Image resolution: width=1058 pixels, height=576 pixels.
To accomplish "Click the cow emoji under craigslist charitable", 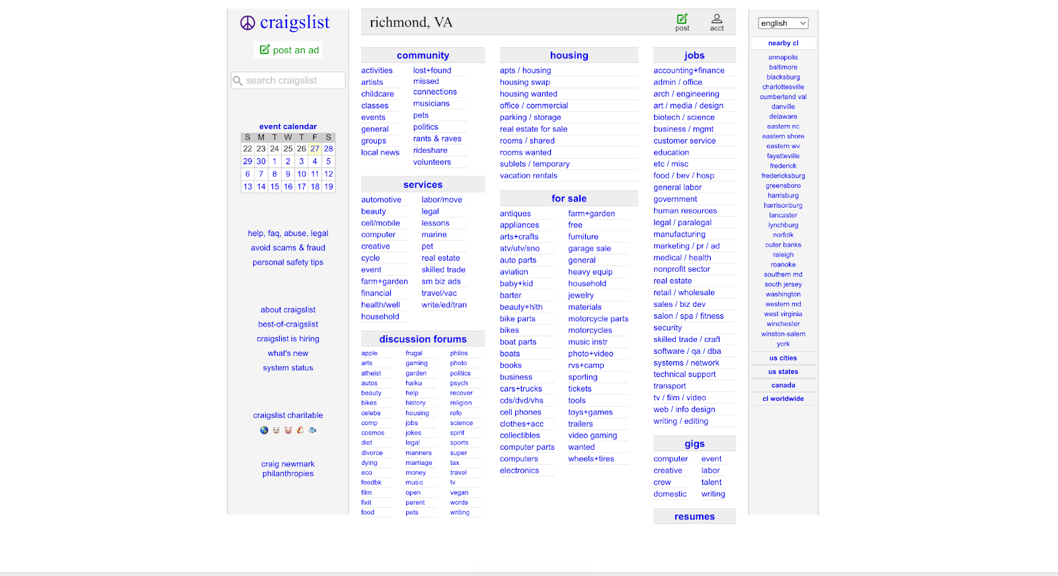I will coord(276,430).
